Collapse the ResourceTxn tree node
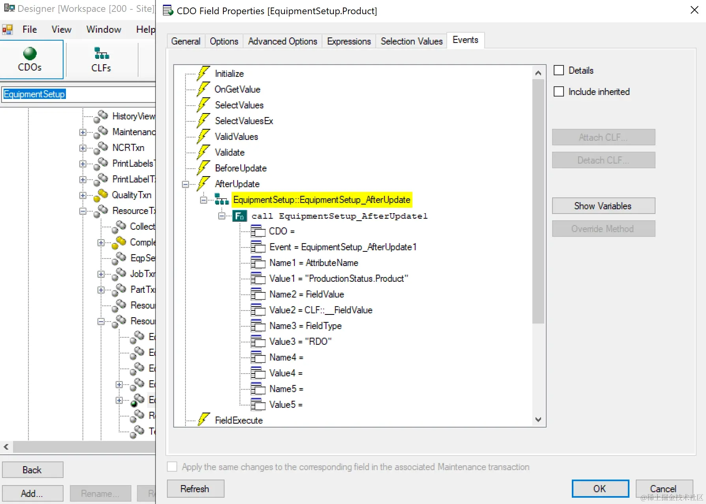The width and height of the screenshot is (706, 504). tap(83, 211)
